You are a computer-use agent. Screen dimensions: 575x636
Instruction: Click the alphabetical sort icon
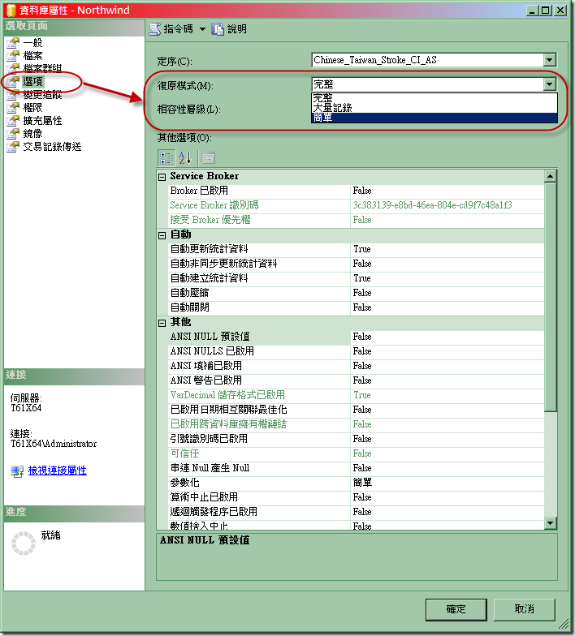(185, 158)
